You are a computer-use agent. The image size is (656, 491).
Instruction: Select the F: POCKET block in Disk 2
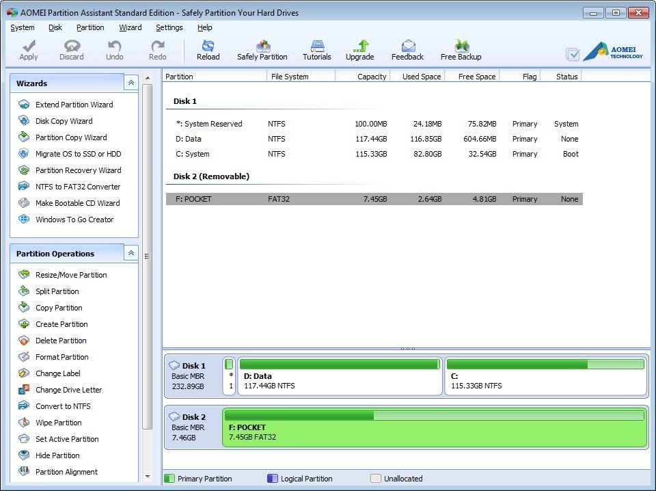point(435,427)
